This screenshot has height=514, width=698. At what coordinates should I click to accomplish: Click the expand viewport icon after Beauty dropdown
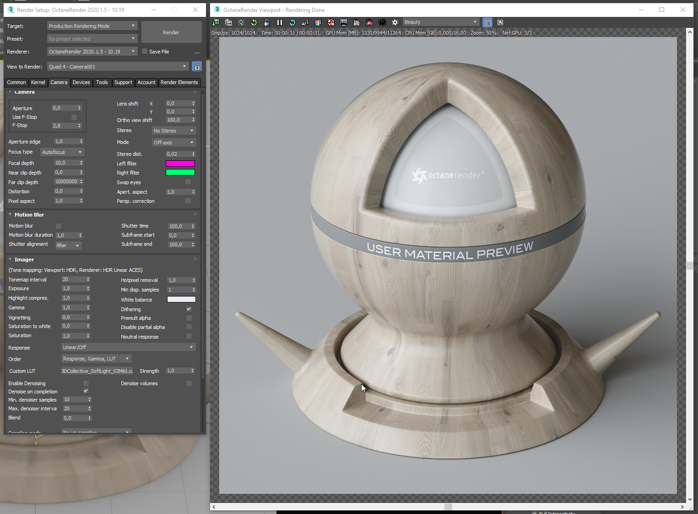click(500, 22)
